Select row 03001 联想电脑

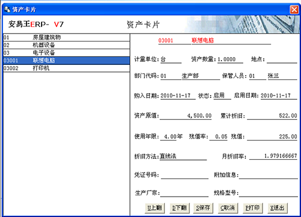tap(66, 61)
